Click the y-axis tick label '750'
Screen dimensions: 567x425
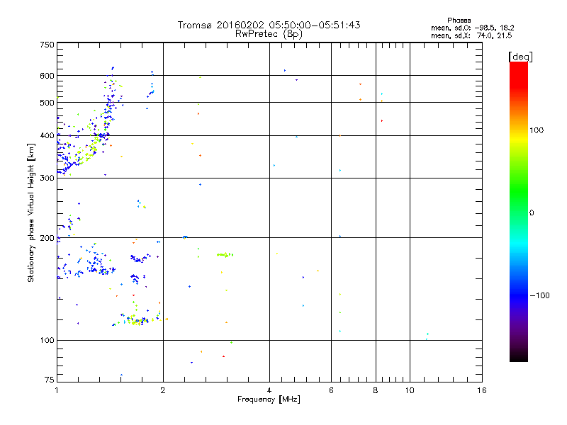[x=47, y=45]
